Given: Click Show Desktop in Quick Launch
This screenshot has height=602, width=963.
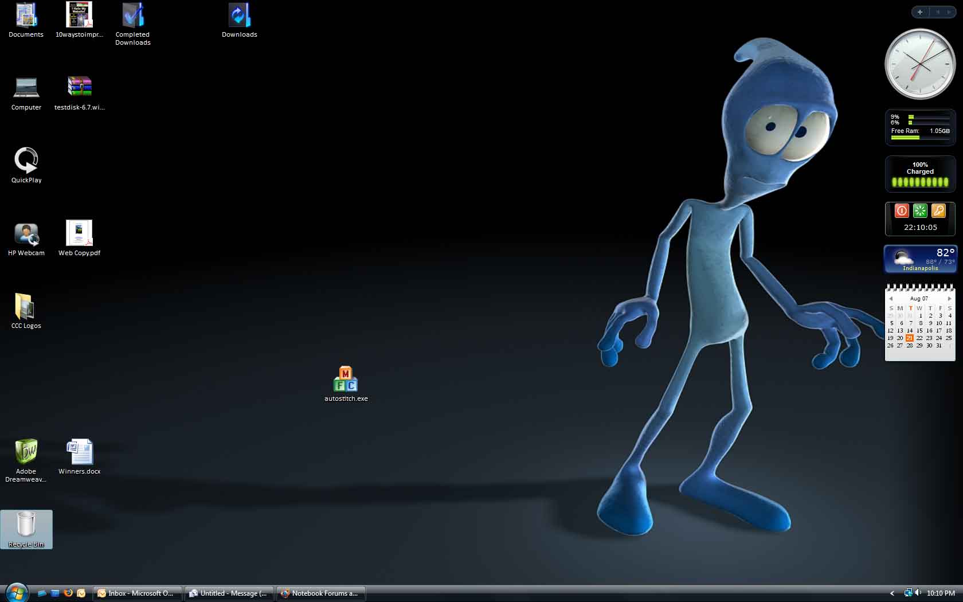Looking at the screenshot, I should [42, 593].
